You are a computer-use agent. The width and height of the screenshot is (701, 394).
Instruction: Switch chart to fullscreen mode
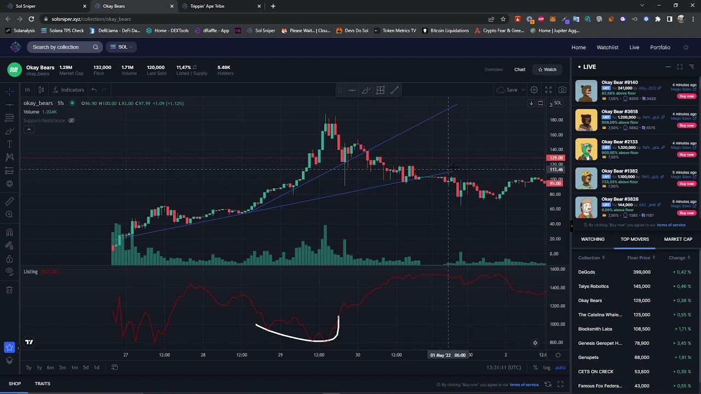click(548, 90)
